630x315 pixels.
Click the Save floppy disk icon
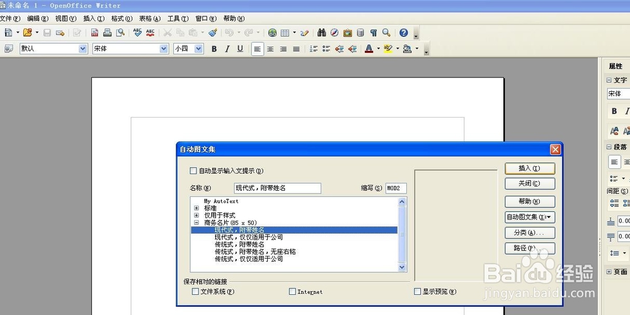coord(47,33)
